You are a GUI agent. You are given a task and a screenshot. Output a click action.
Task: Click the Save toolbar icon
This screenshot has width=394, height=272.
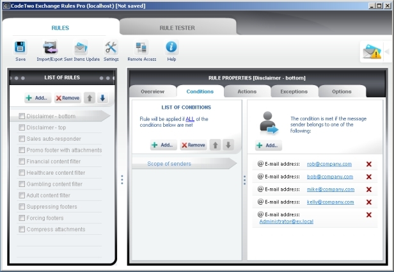click(x=20, y=48)
